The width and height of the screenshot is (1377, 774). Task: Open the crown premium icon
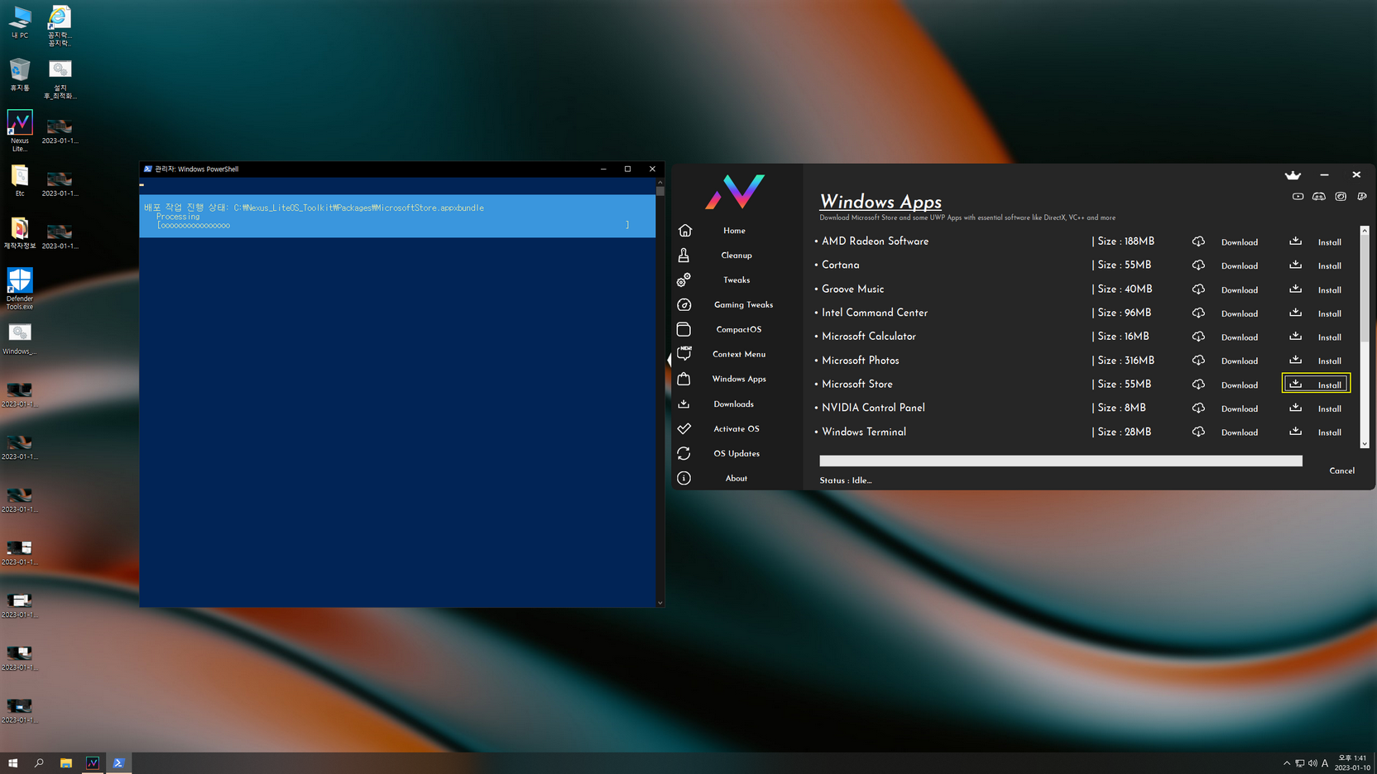1293,175
